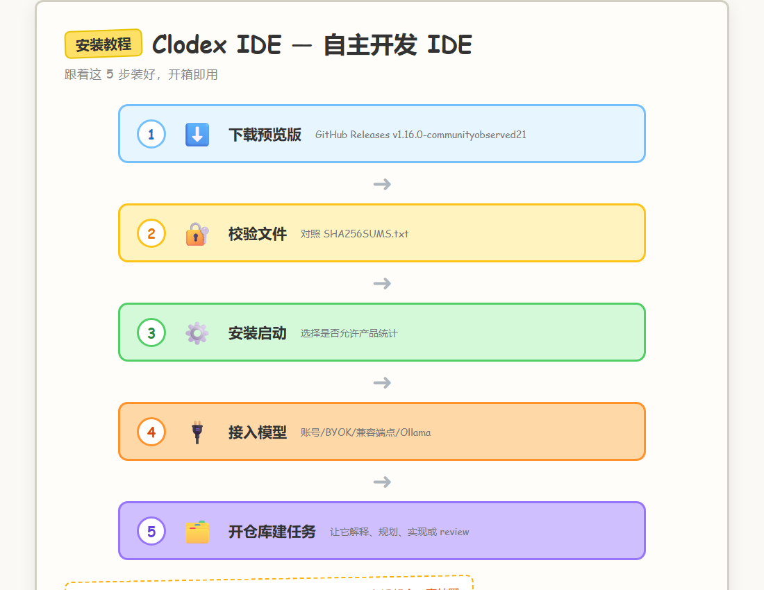
Task: Click the 选择是否允许产品统计 description
Action: coord(349,333)
